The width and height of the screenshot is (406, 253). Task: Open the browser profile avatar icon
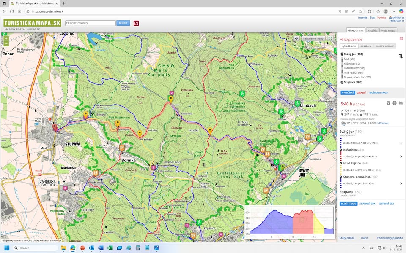pyautogui.click(x=386, y=11)
